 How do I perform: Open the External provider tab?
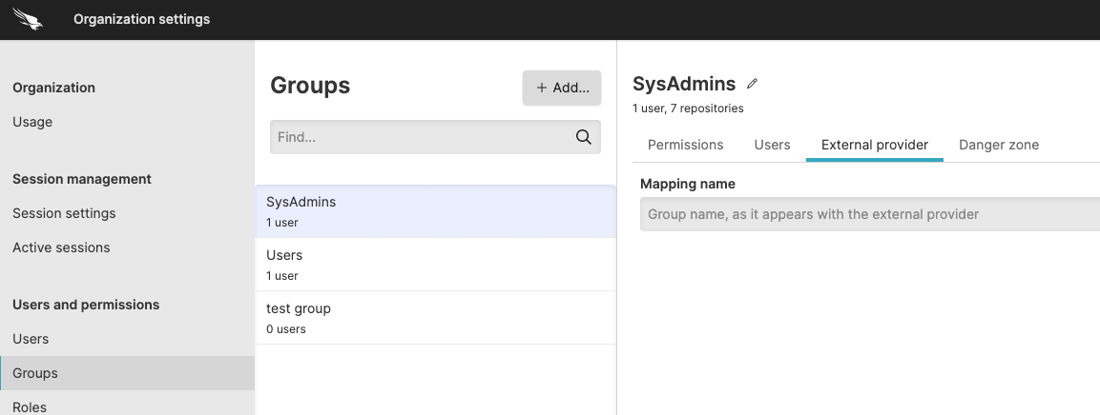pyautogui.click(x=874, y=145)
